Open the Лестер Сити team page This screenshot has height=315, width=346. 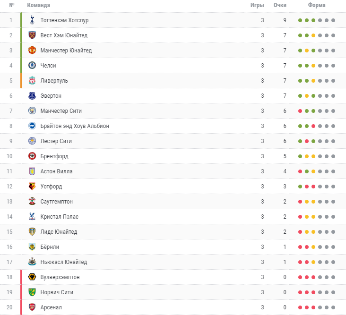[56, 141]
